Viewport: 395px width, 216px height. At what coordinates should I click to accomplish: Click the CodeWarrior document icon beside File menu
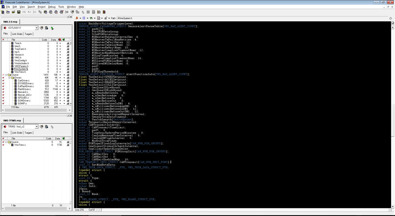3,7
